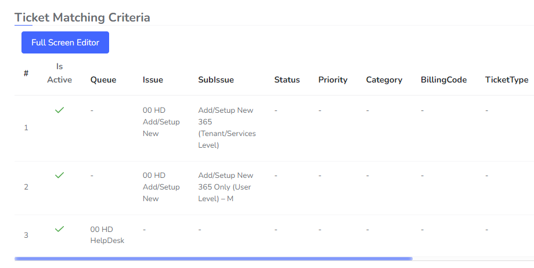The height and width of the screenshot is (268, 534).
Task: Click the SubIssue column header
Action: pyautogui.click(x=216, y=80)
